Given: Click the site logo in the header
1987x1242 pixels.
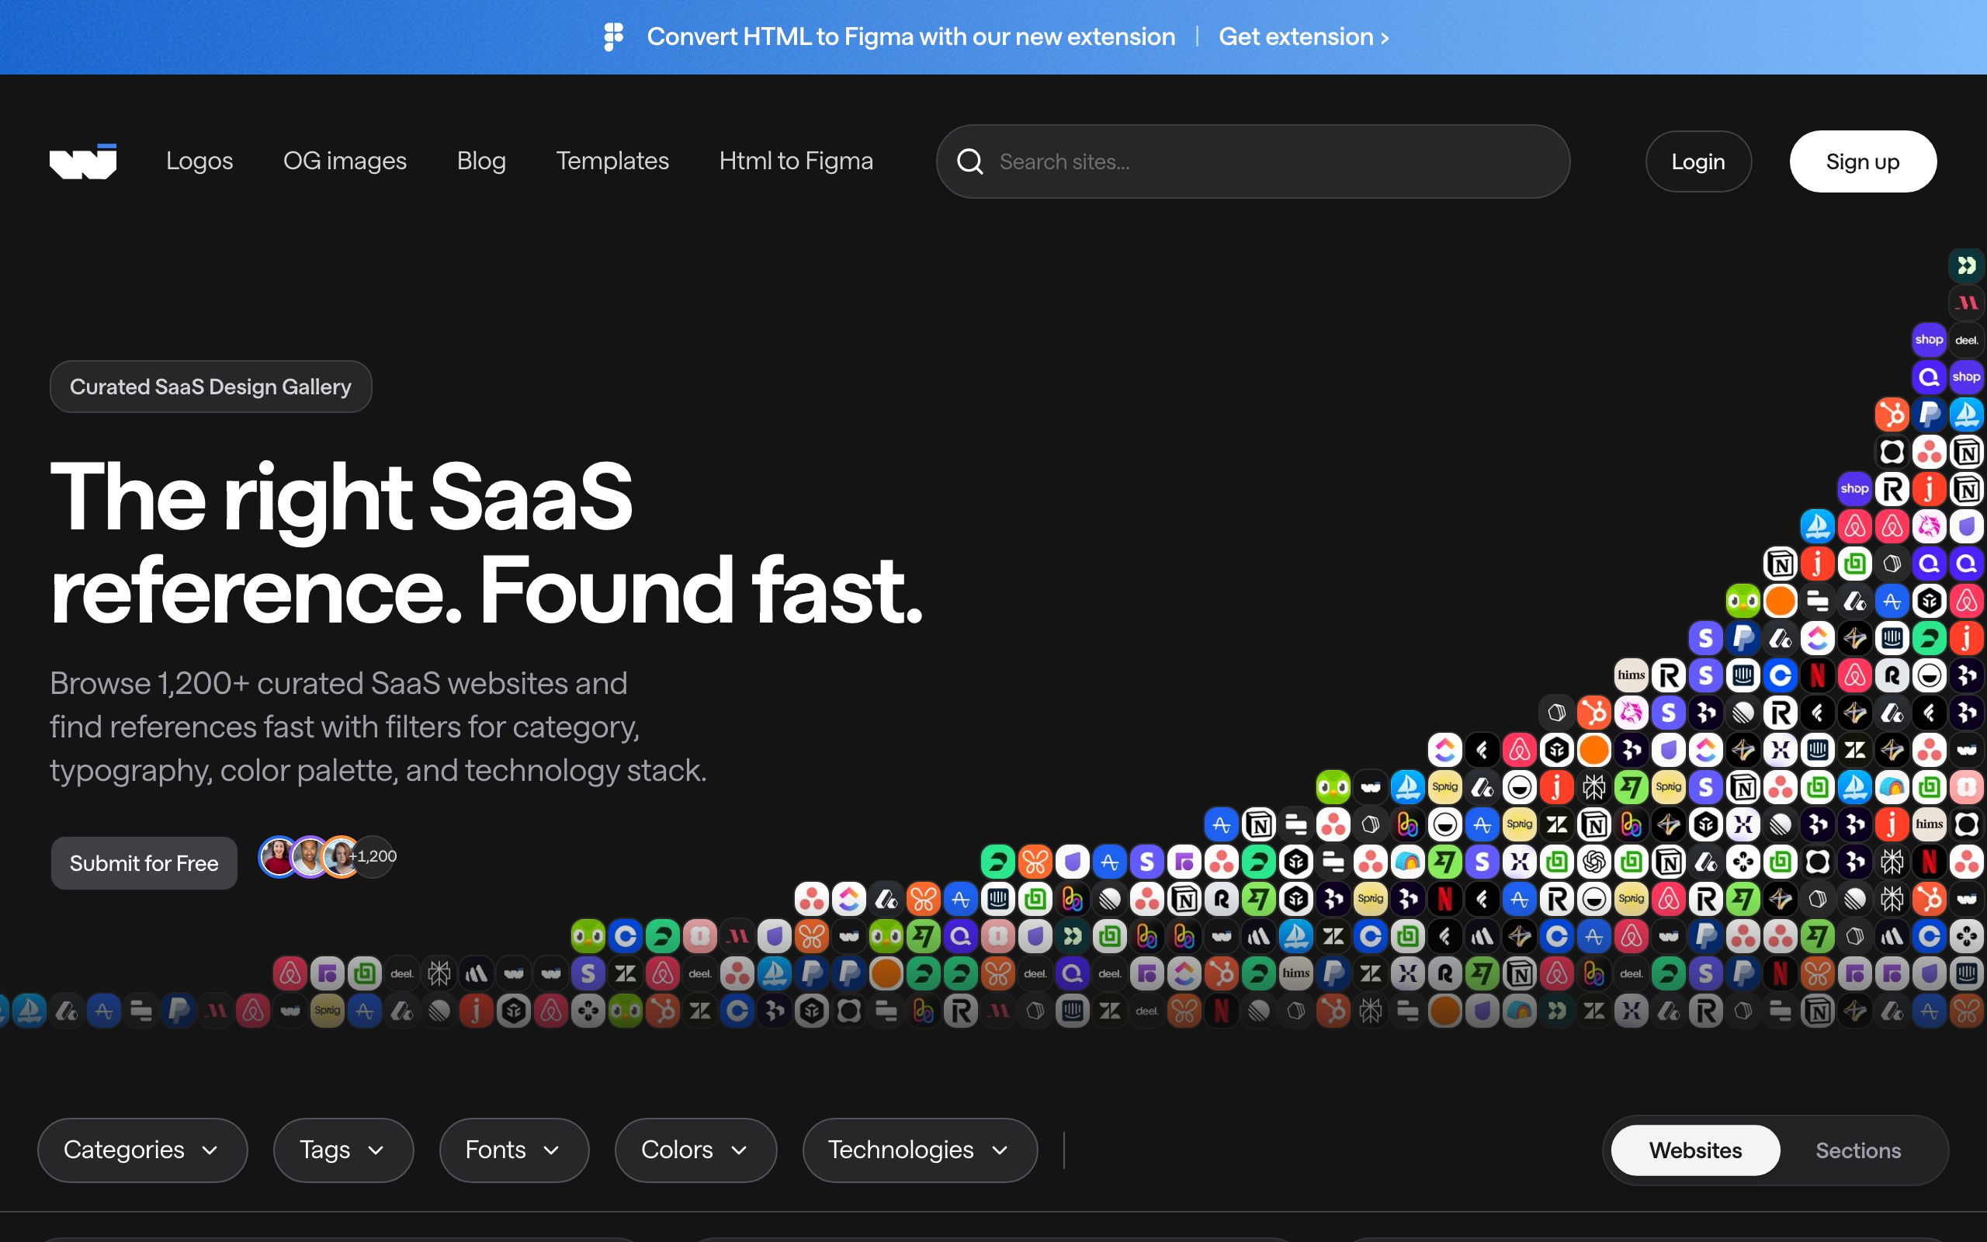Looking at the screenshot, I should pyautogui.click(x=83, y=161).
